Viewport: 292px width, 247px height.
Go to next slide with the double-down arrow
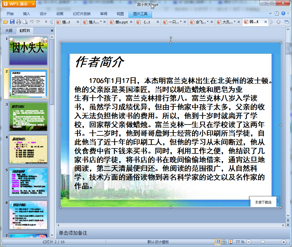click(x=288, y=225)
